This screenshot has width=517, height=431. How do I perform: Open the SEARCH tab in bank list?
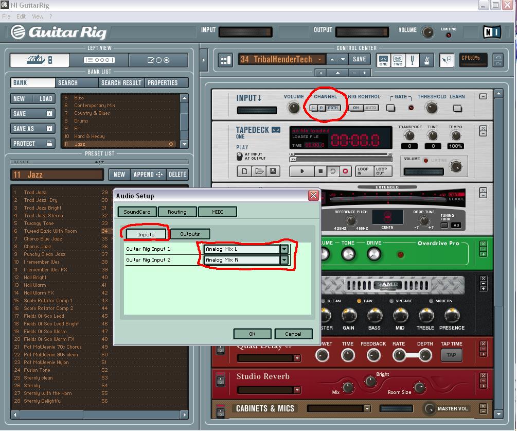click(x=77, y=82)
